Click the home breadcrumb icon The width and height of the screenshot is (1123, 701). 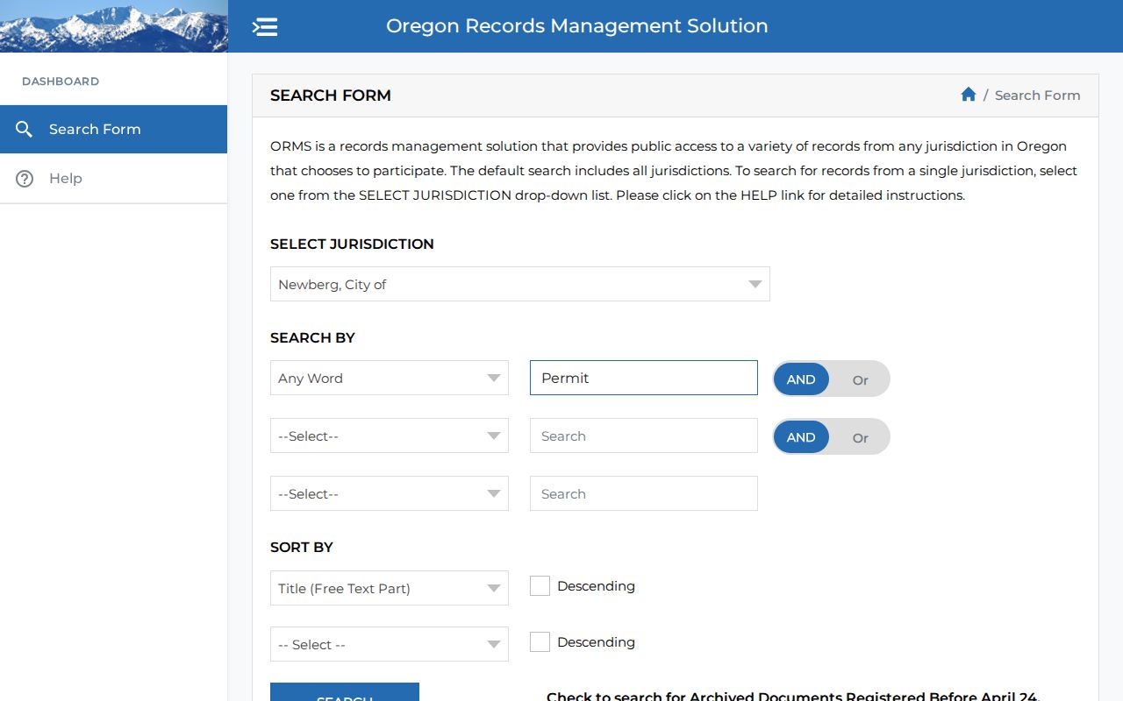(969, 95)
